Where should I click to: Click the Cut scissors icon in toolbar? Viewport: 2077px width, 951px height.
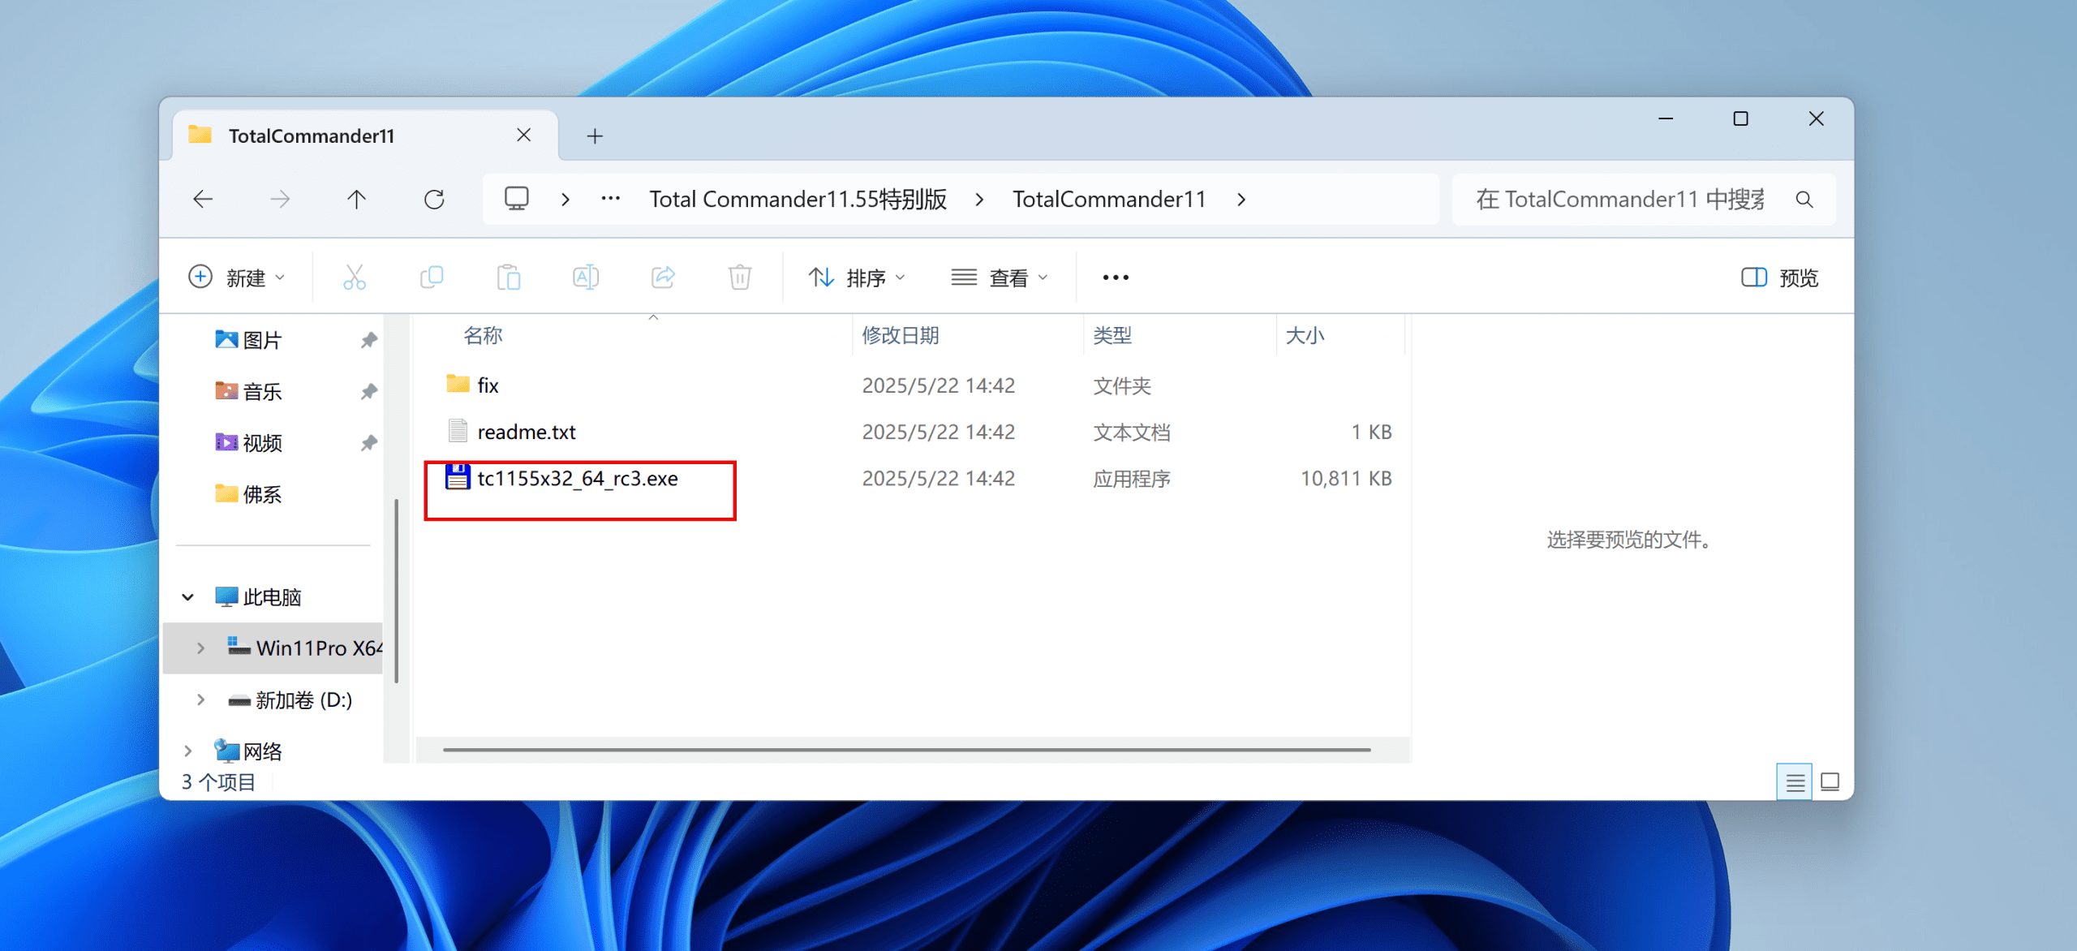355,278
